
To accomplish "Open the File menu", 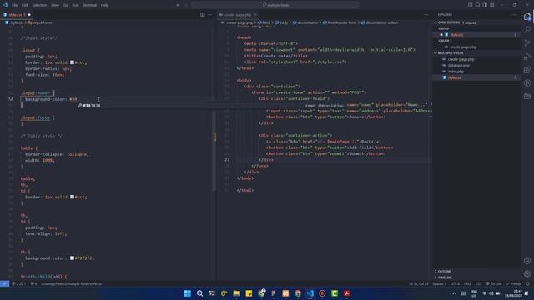I will point(15,5).
